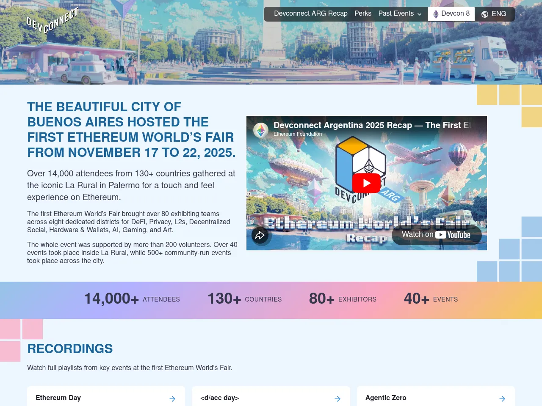
Task: Open the Ethereum Day recordings card
Action: click(106, 398)
